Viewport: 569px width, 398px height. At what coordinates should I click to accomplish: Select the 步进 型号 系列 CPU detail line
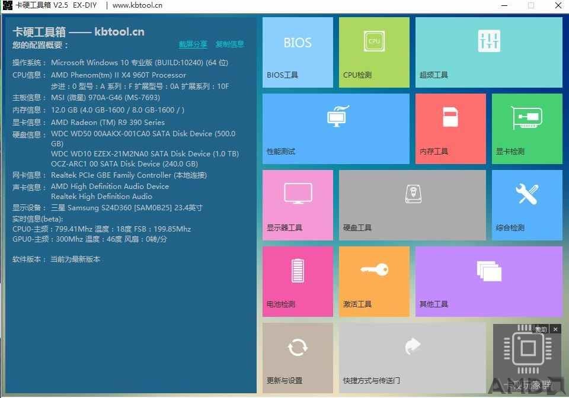coord(140,86)
